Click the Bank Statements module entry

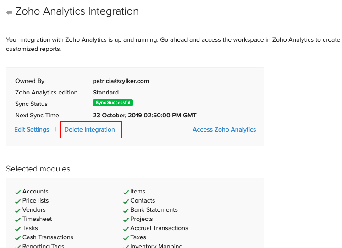pyautogui.click(x=154, y=209)
